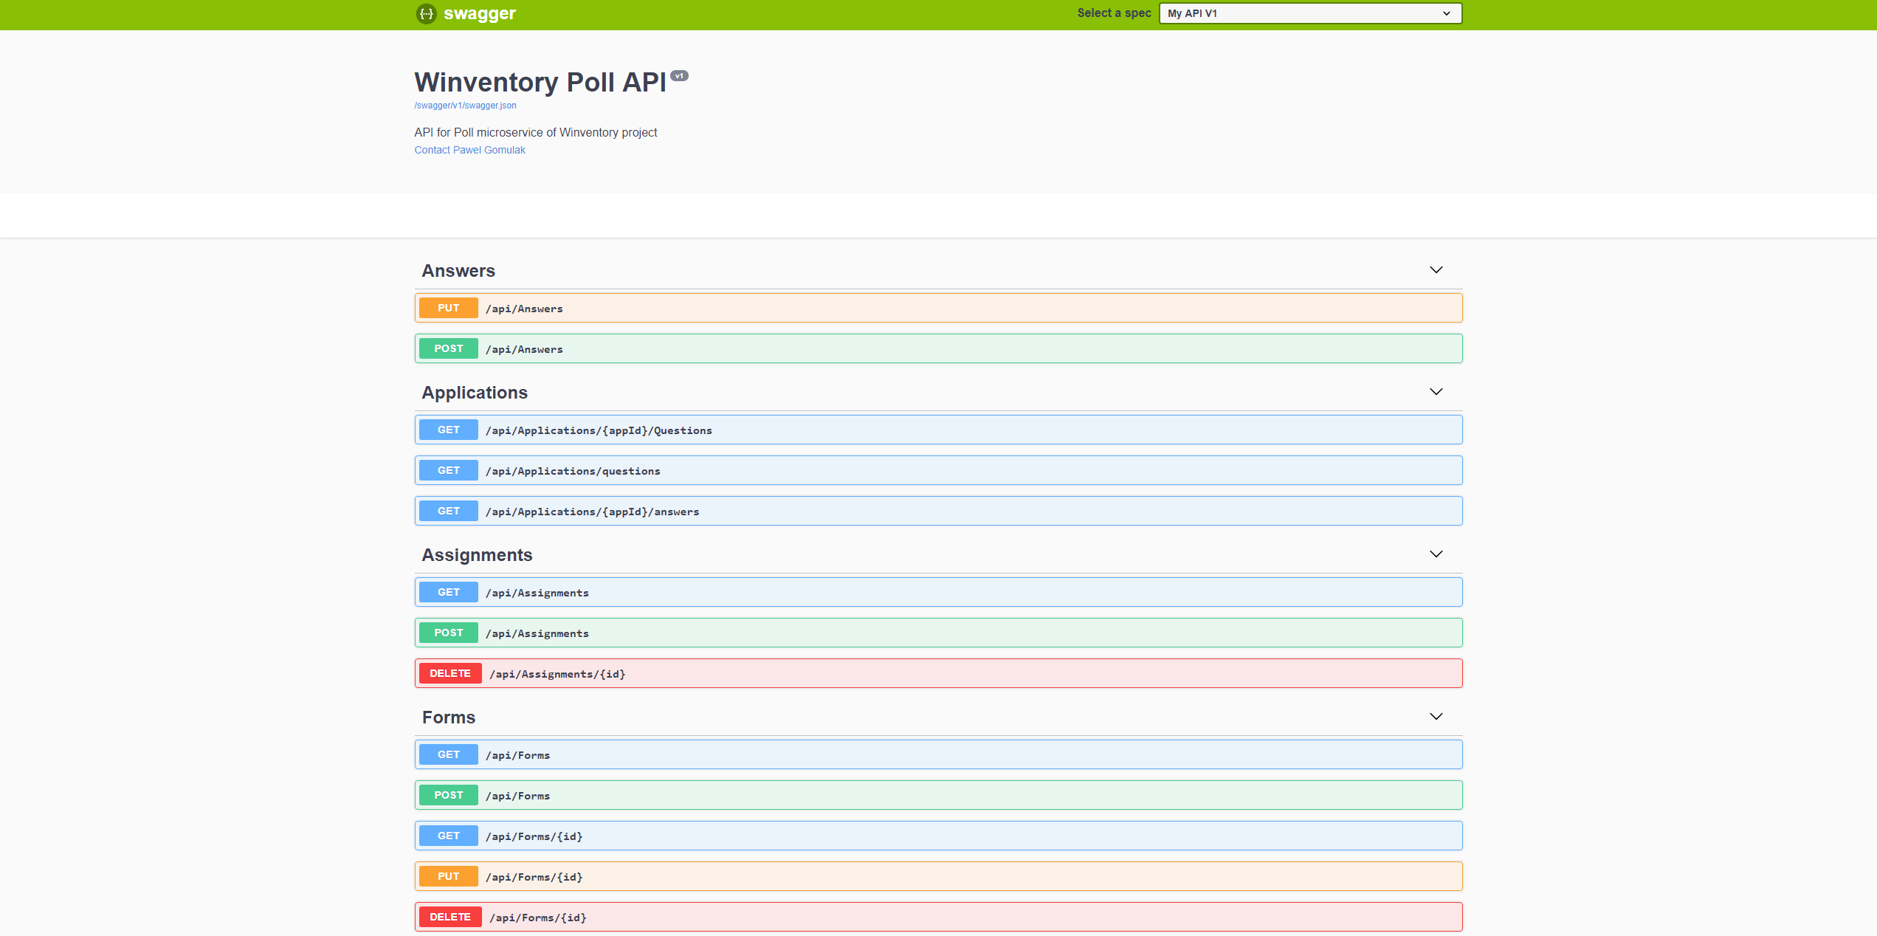Click the Swagger logo icon

[x=427, y=13]
